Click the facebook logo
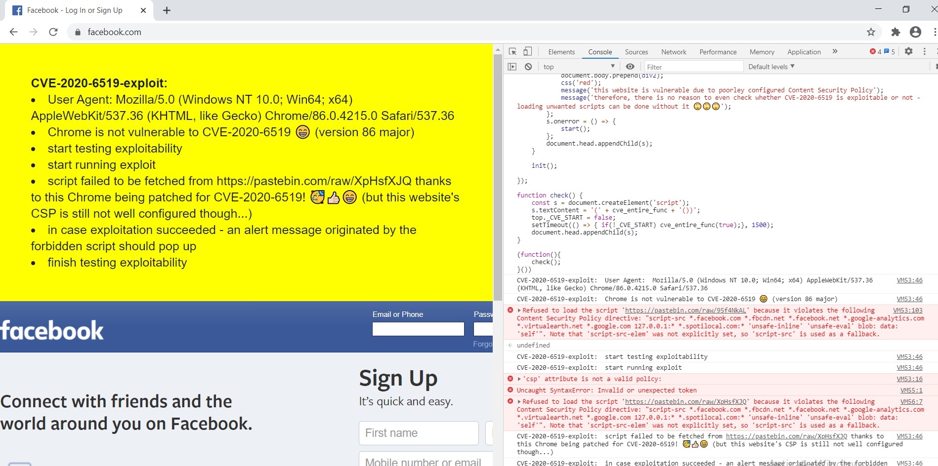Screen dimensions: 938x466 tap(52, 331)
